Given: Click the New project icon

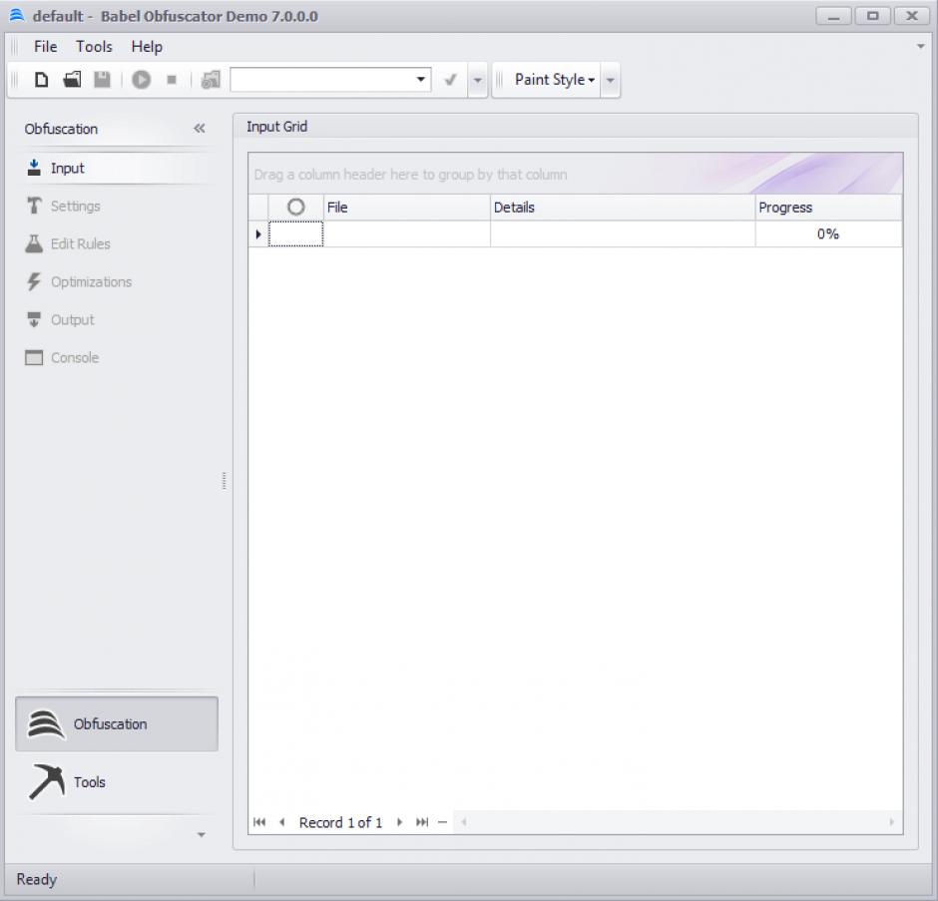Looking at the screenshot, I should click(41, 80).
